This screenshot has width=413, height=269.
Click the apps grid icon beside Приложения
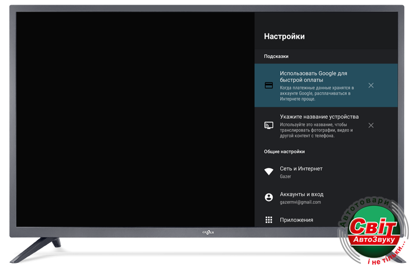click(268, 220)
